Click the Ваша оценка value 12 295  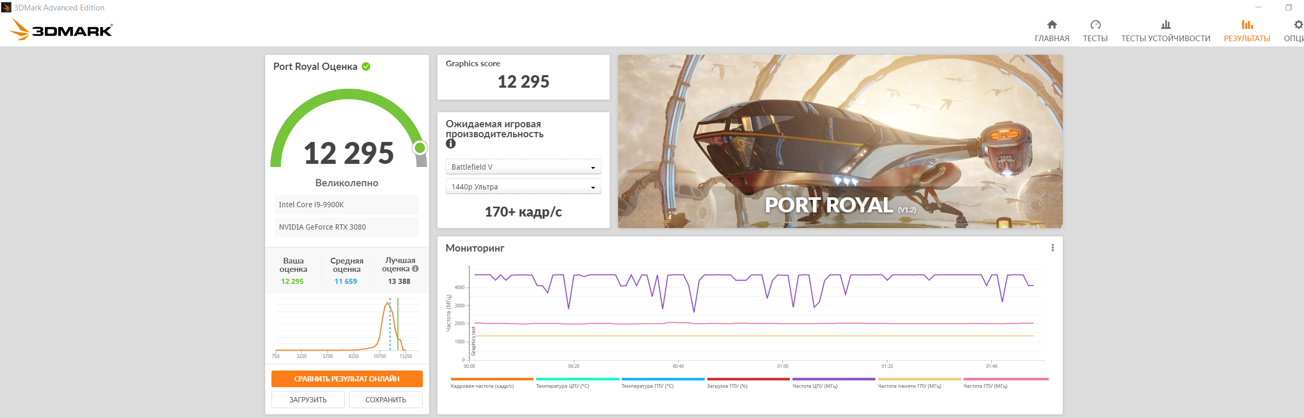292,281
